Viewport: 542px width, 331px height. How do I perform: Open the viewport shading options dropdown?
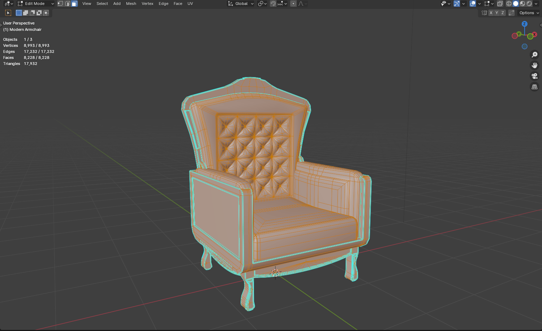(x=536, y=4)
